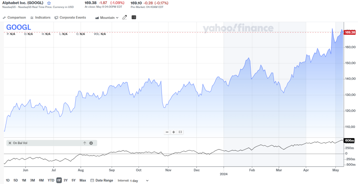This screenshot has width=358, height=184.
Task: Enter full screen chart mode
Action: (180, 132)
